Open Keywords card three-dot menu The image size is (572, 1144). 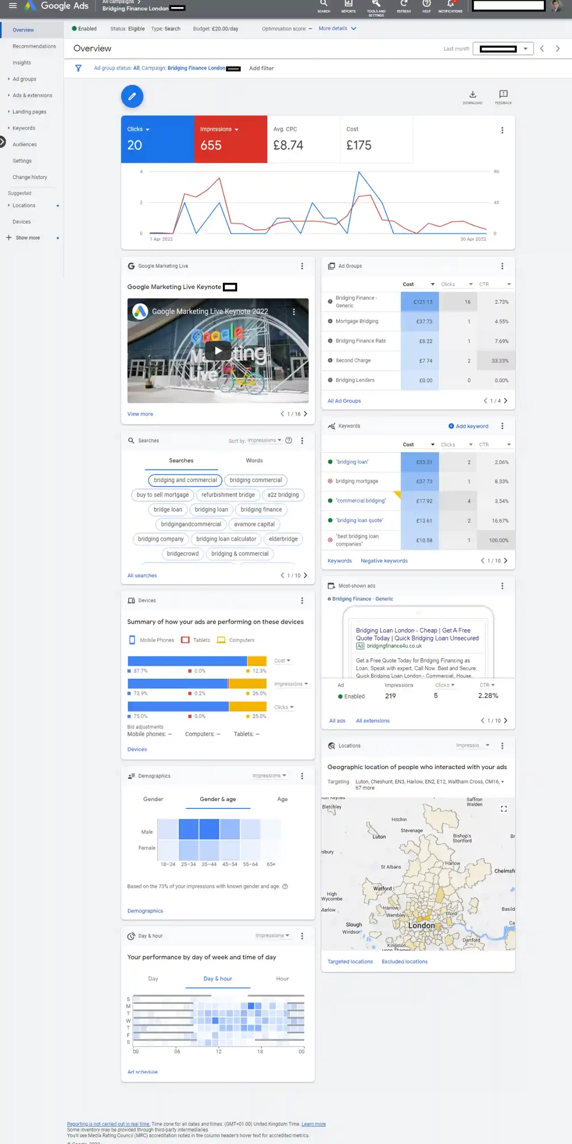(x=502, y=426)
